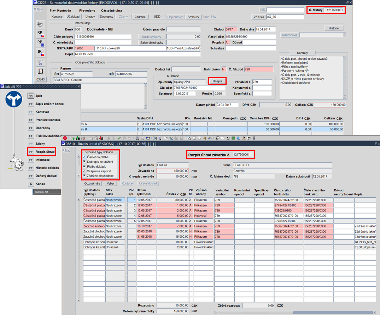Choose Rozpis úhrad in Jak dál menu
This screenshot has width=380, height=315.
[31, 151]
